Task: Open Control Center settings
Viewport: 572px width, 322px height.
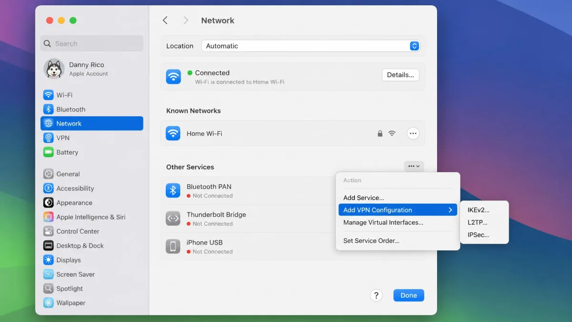Action: point(92,231)
